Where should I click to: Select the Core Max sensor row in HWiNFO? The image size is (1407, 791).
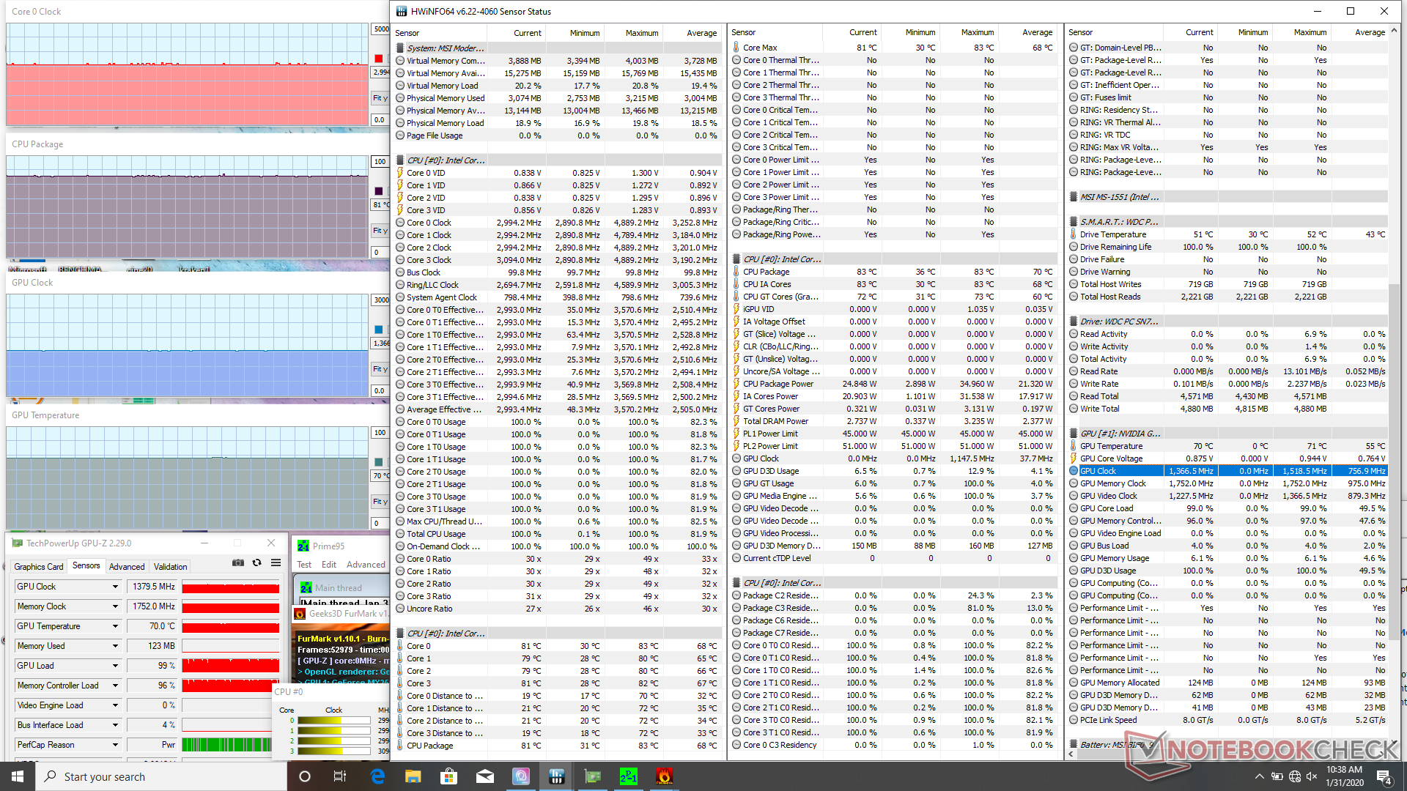point(893,48)
